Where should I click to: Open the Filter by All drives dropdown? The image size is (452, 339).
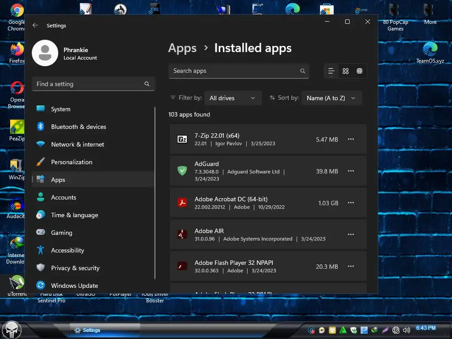[233, 98]
